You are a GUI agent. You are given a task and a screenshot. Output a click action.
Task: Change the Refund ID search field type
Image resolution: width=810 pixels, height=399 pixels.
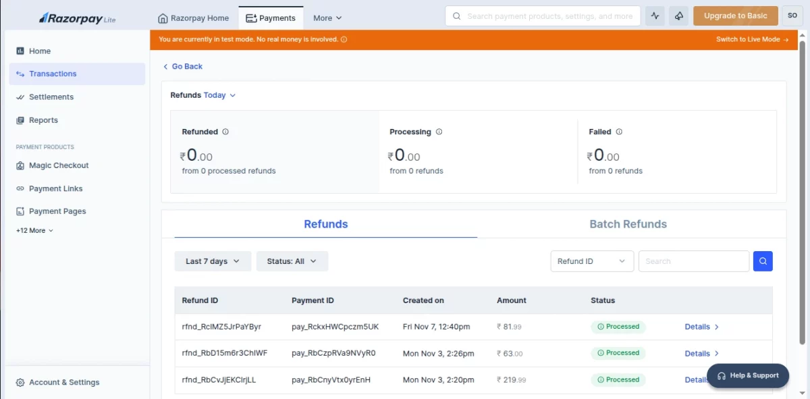591,261
